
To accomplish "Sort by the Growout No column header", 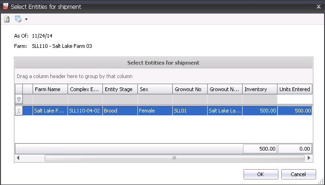I will (190, 89).
